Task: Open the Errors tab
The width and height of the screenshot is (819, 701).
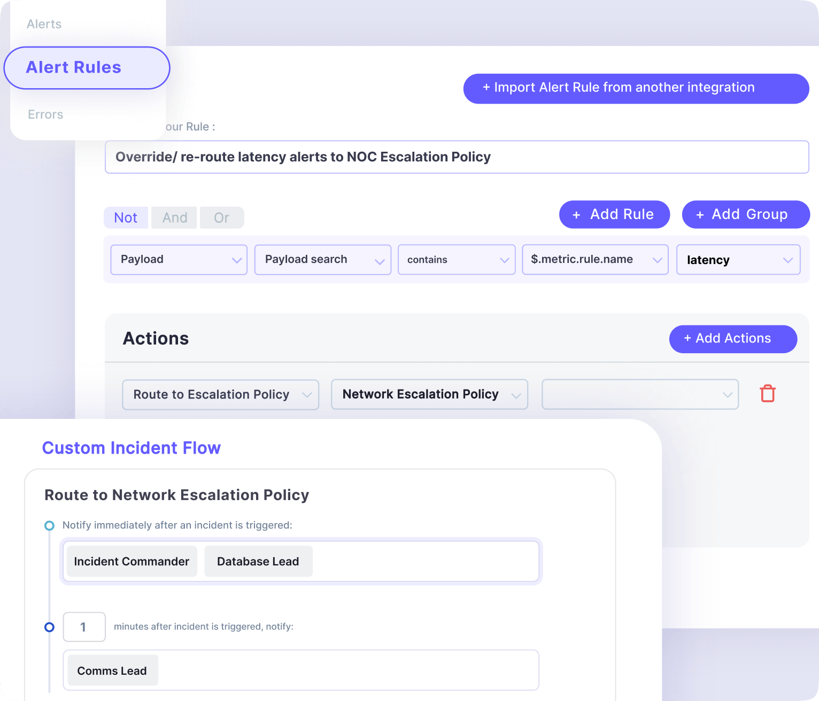Action: [45, 114]
